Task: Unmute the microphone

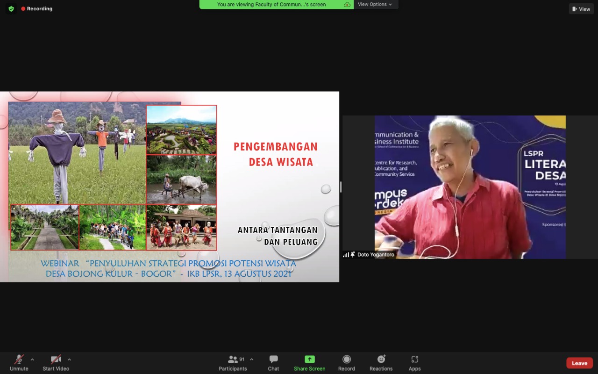Action: (x=19, y=360)
